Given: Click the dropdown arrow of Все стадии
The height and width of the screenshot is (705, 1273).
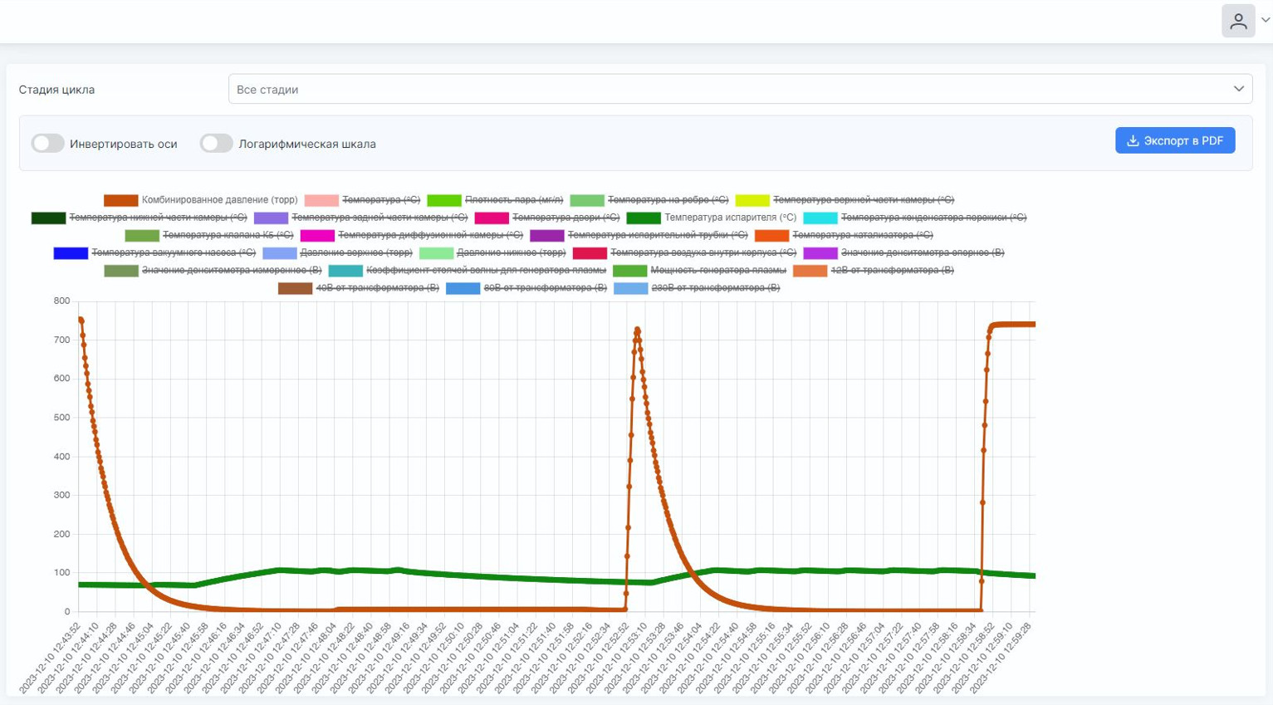Looking at the screenshot, I should [x=1238, y=89].
